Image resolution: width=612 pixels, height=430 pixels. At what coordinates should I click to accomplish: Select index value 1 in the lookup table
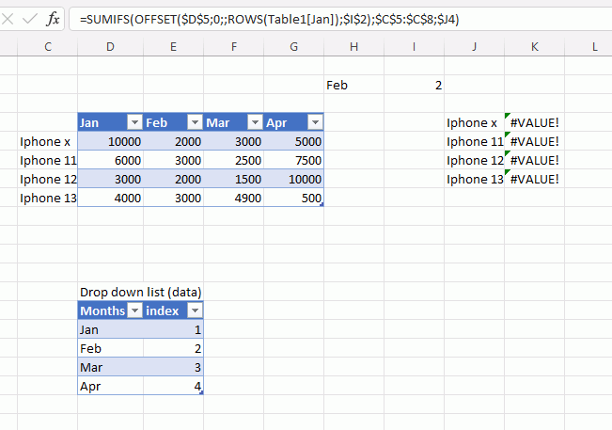click(173, 329)
